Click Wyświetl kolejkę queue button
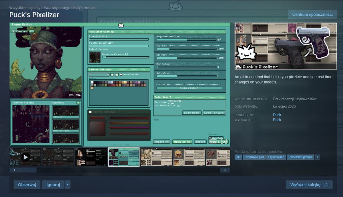343x197 pixels. pyautogui.click(x=309, y=185)
